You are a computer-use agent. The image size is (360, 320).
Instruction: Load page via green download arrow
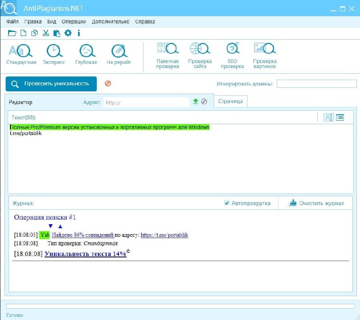(195, 101)
